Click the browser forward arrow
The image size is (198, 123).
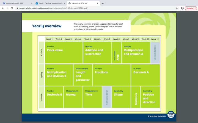point(7,8)
